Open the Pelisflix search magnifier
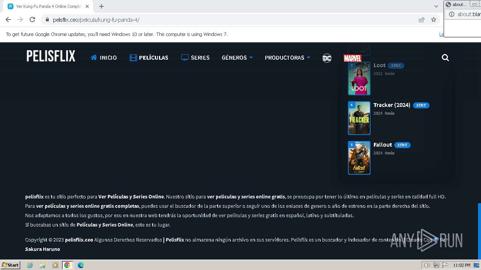Viewport: 481px width, 270px height. pos(445,57)
